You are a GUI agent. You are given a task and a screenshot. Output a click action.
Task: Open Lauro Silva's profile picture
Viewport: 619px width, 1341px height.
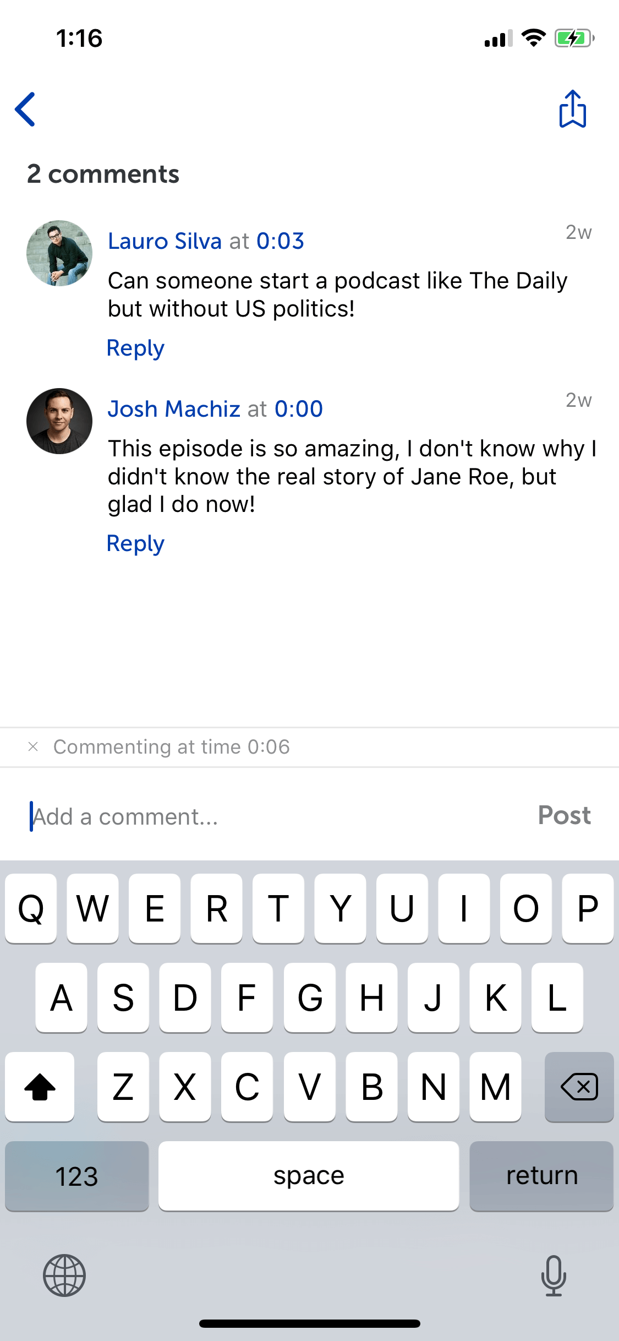[x=59, y=253]
